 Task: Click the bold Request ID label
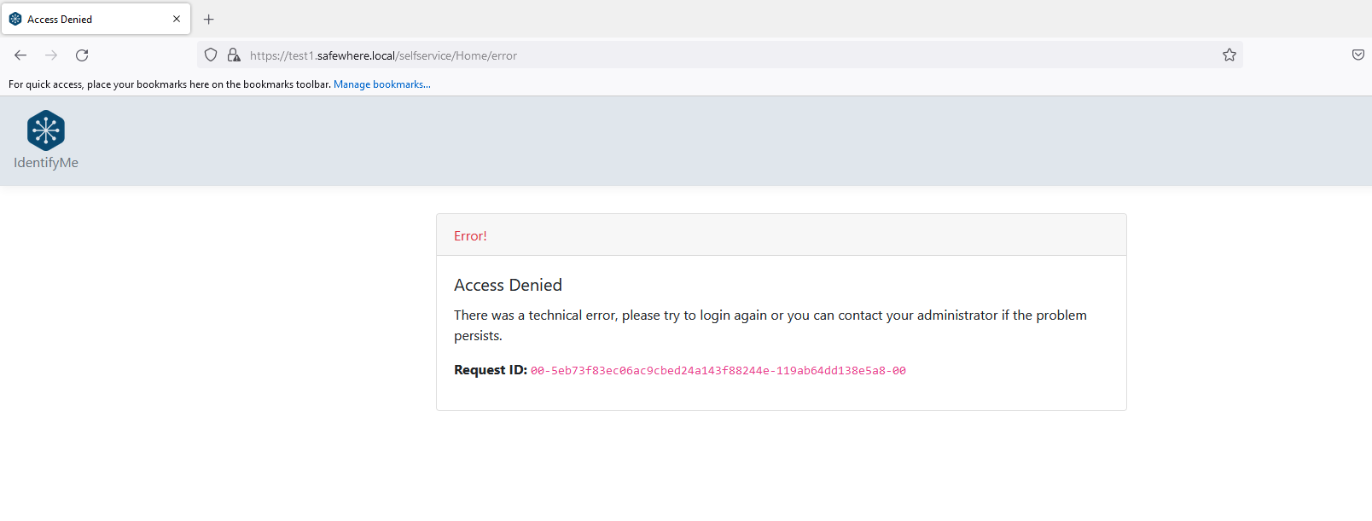(x=490, y=370)
